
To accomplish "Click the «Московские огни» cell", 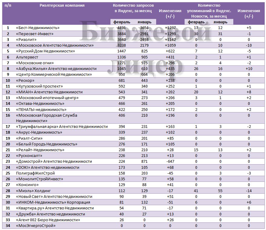I will click(x=35, y=63).
